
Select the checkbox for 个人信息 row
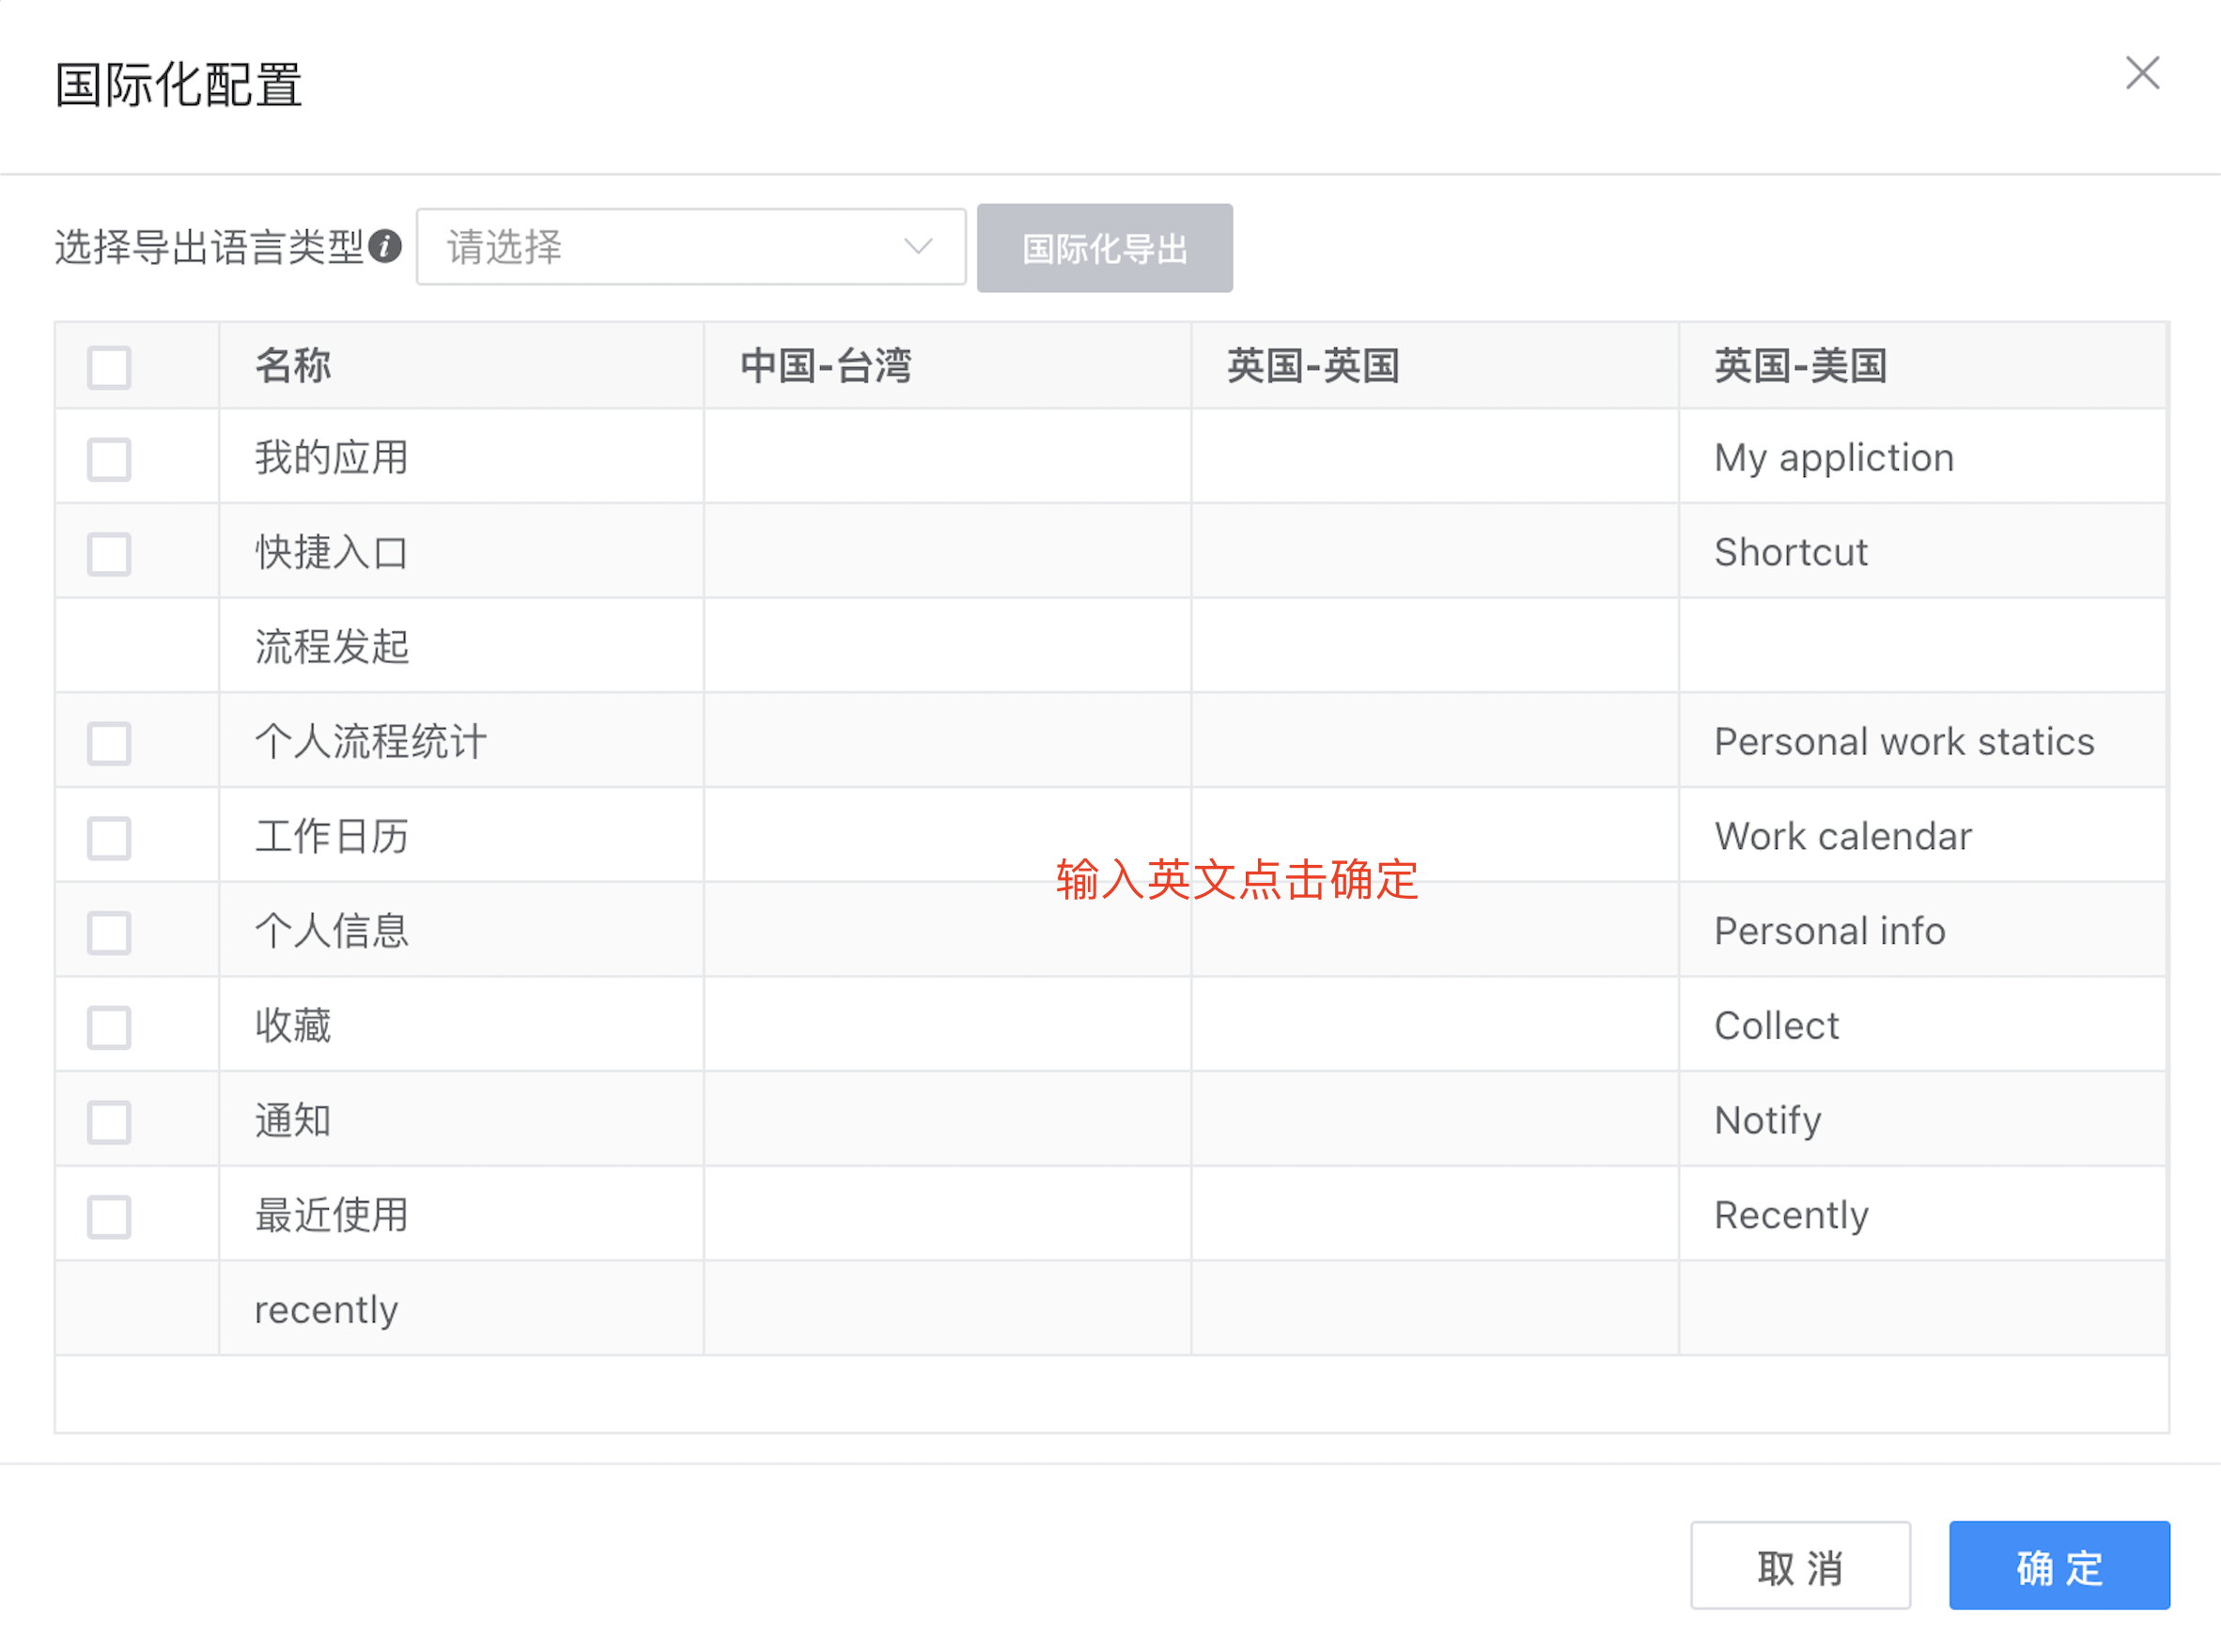coord(108,932)
